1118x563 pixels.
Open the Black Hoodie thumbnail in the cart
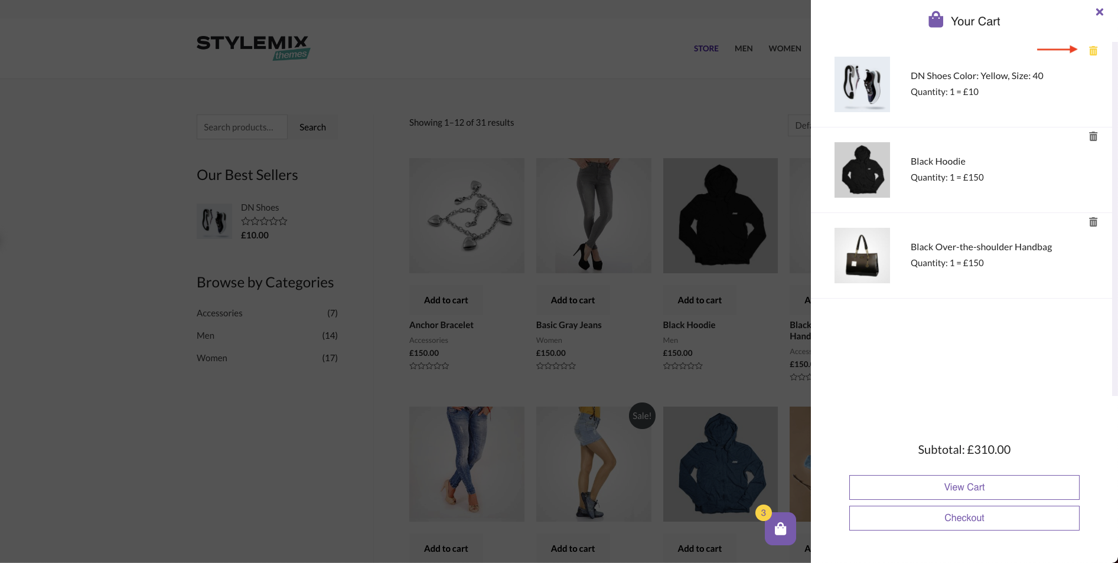(x=862, y=170)
